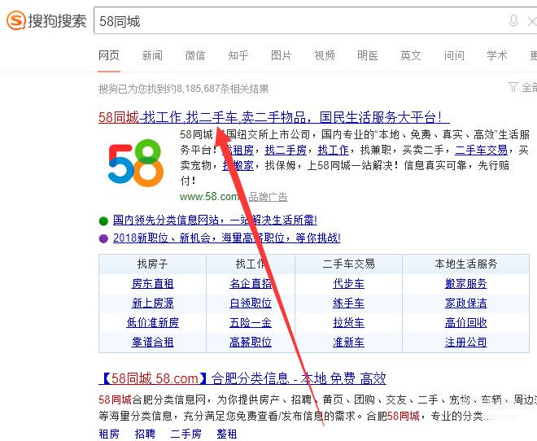Open the 高价回收 link
The height and width of the screenshot is (441, 537).
[x=465, y=322]
